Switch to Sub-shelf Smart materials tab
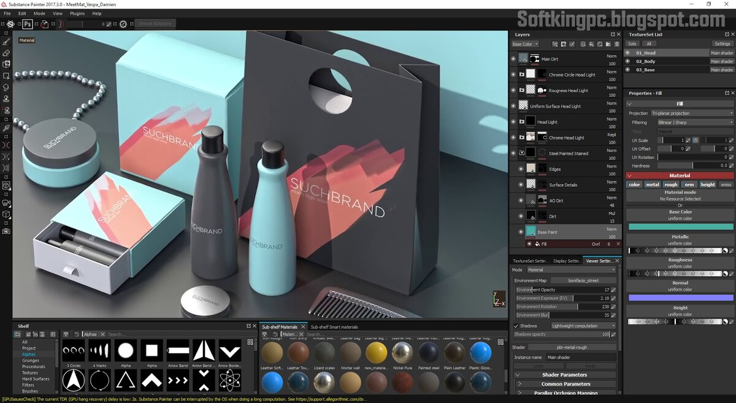The image size is (736, 403). click(334, 327)
